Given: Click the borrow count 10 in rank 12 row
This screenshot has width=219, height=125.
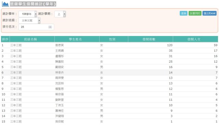Looking at the screenshot, I should [171, 105].
